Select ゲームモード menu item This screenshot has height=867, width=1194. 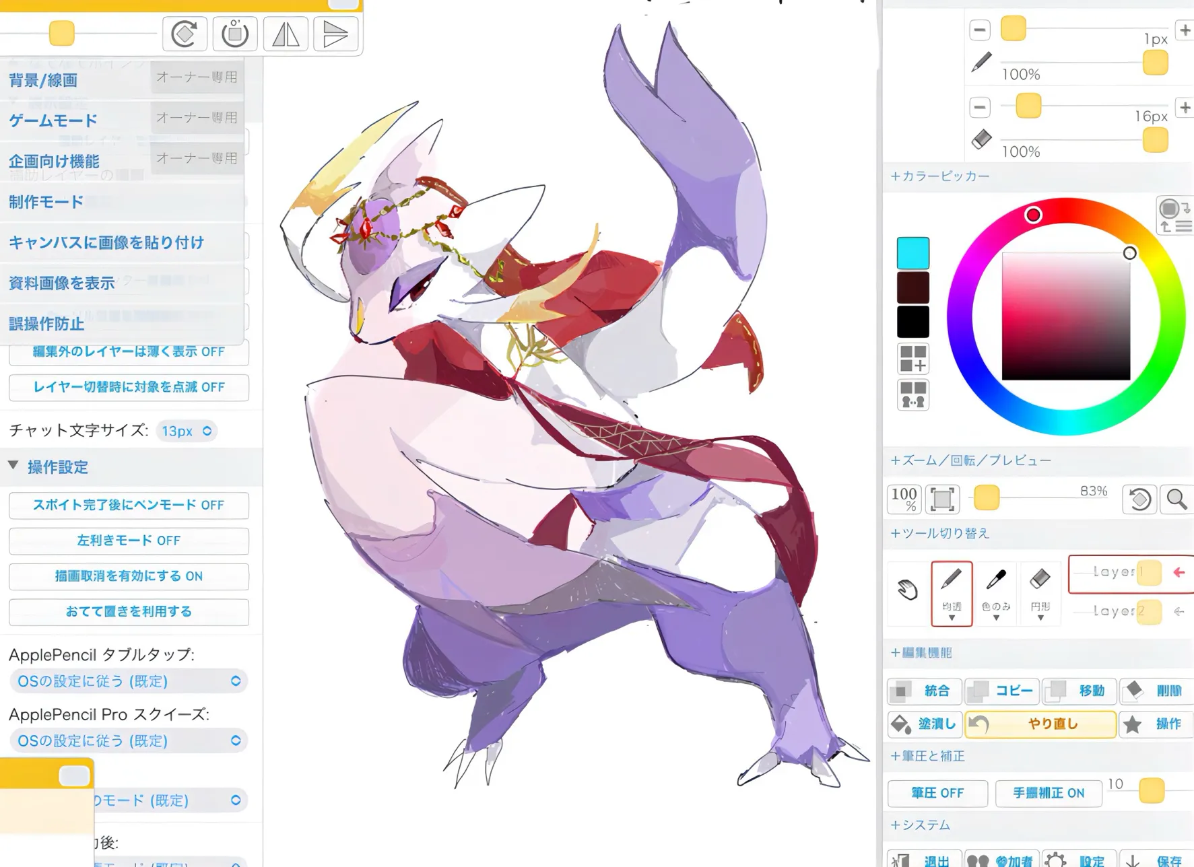(x=122, y=120)
